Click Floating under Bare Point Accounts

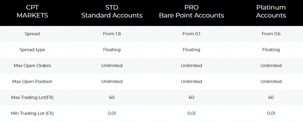pyautogui.click(x=191, y=50)
